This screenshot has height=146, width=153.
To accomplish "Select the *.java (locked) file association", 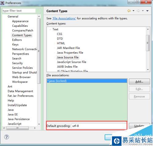I will (87, 81).
